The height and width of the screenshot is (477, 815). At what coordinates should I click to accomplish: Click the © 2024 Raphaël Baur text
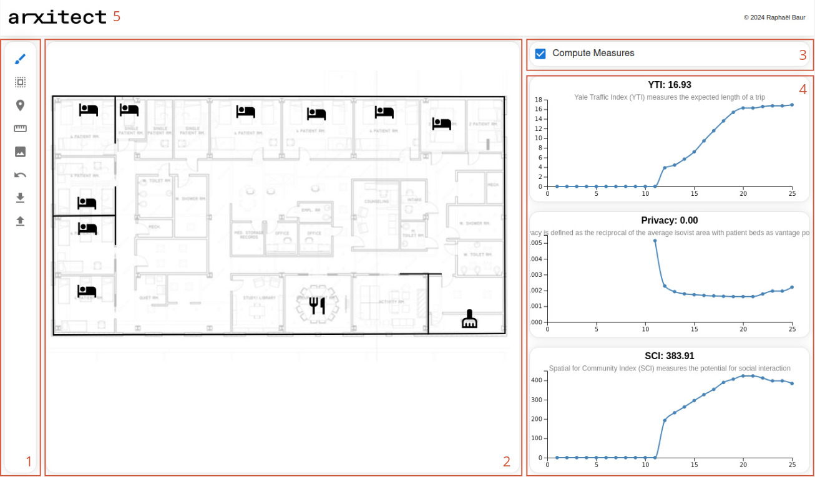pyautogui.click(x=774, y=17)
